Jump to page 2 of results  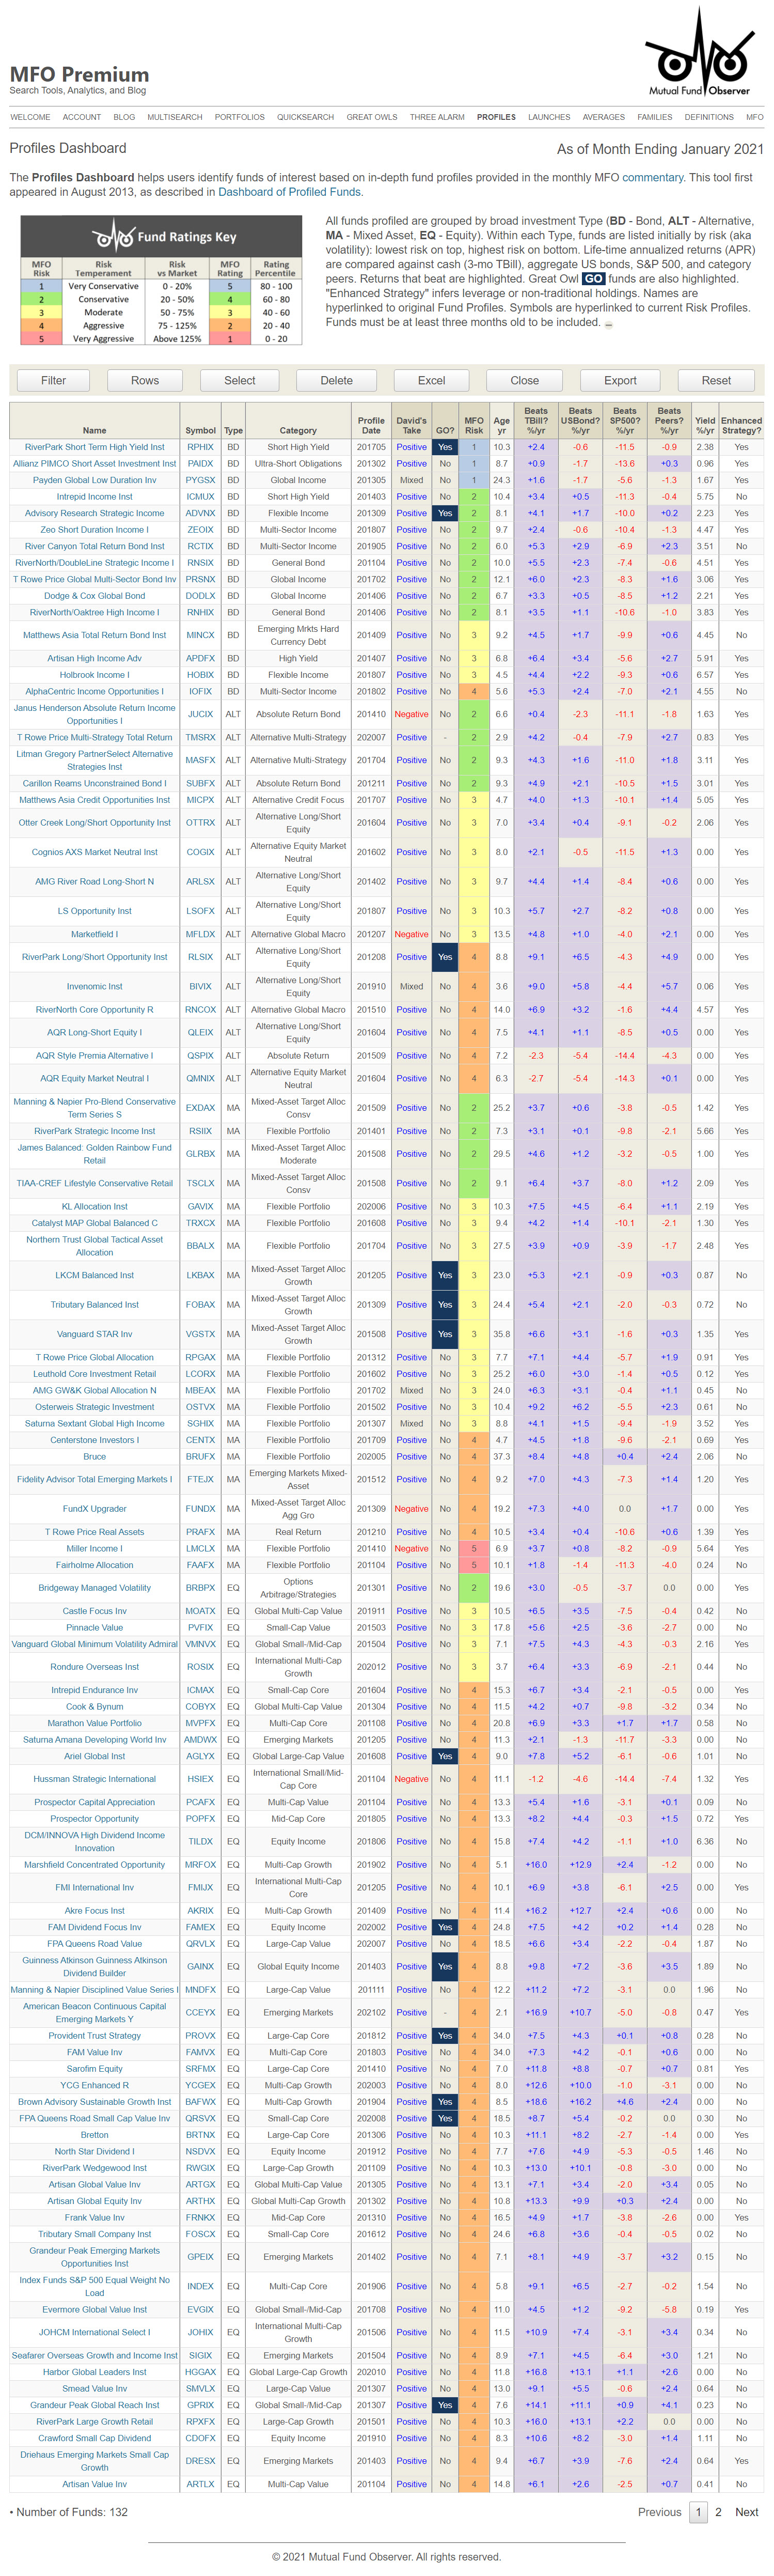pos(718,2511)
